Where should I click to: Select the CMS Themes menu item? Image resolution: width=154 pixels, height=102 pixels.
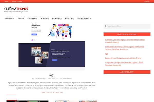click(x=32, y=19)
